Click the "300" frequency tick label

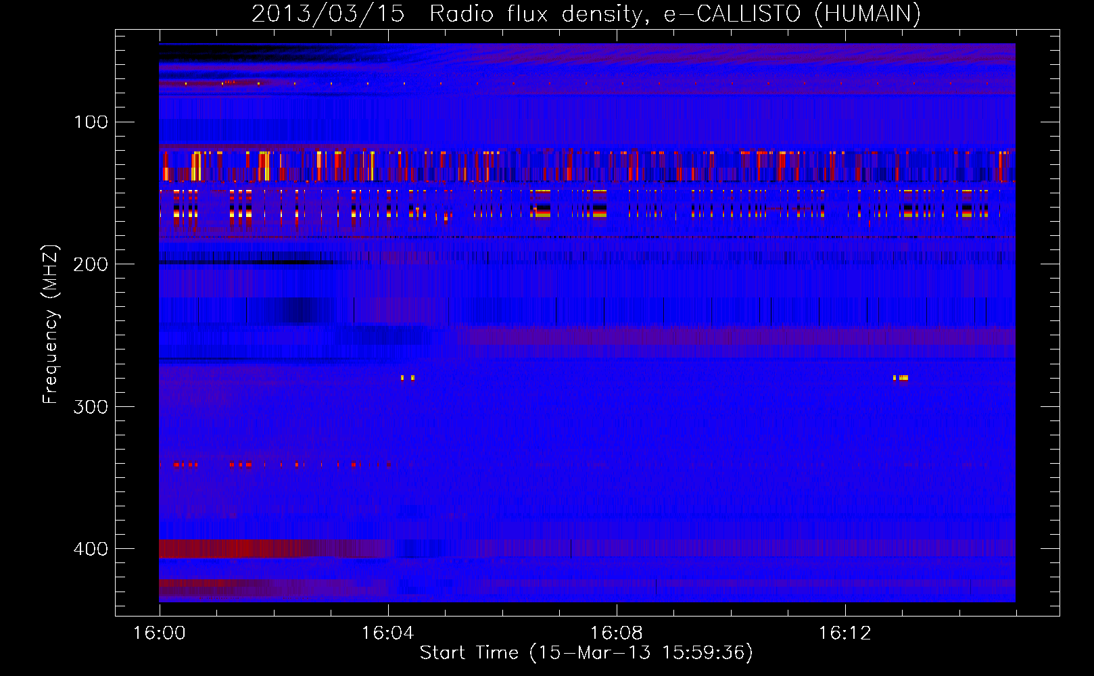(x=90, y=406)
